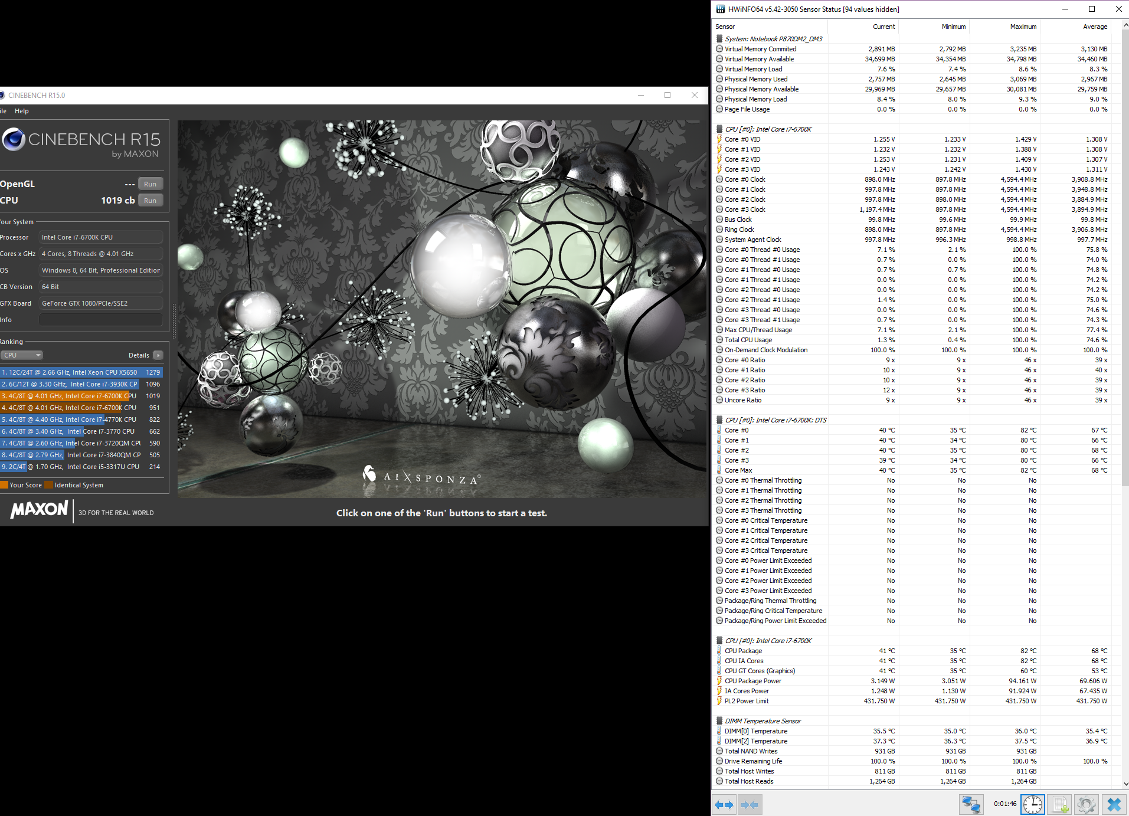The height and width of the screenshot is (816, 1129).
Task: Click the Details label in Ranking
Action: [x=139, y=355]
